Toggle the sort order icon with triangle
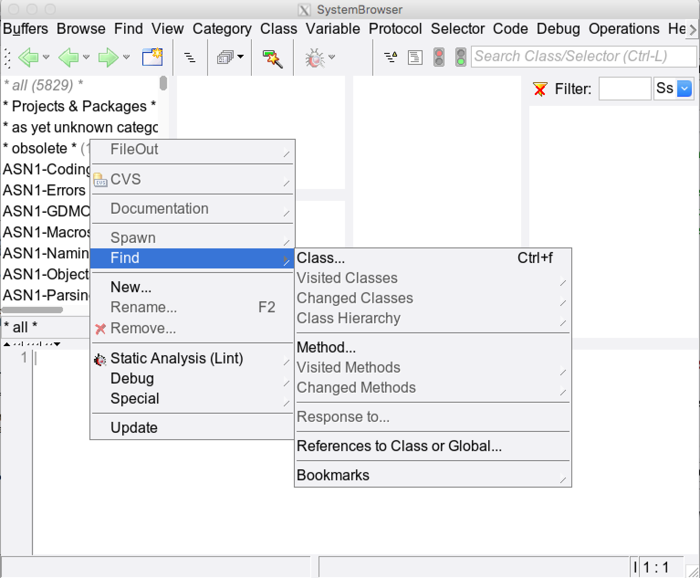The height and width of the screenshot is (578, 700). click(391, 58)
